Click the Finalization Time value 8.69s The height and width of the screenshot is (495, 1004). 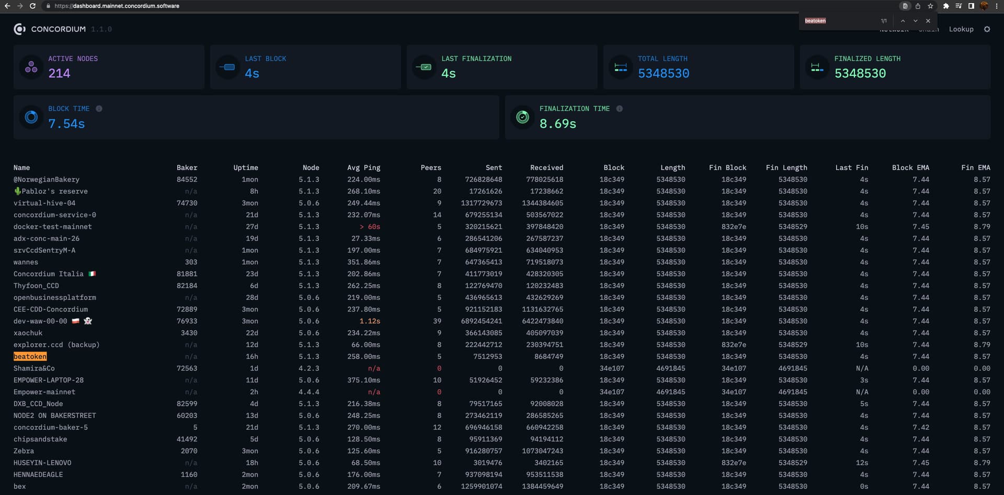(x=558, y=123)
